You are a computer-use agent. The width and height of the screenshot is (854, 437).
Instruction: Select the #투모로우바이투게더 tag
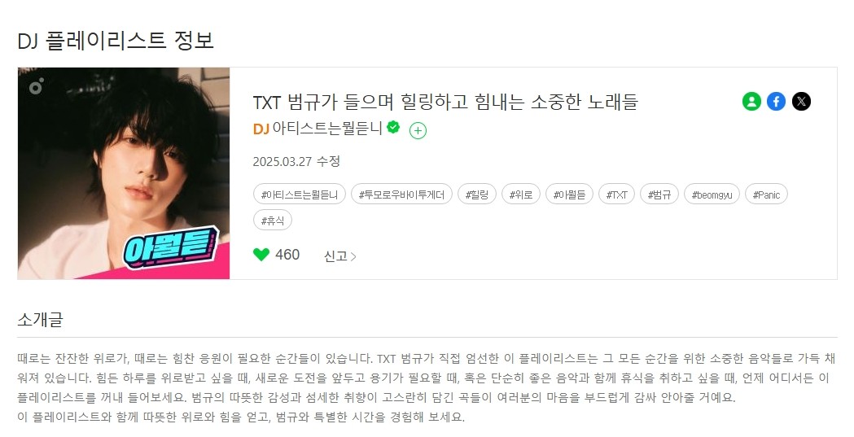tap(401, 194)
